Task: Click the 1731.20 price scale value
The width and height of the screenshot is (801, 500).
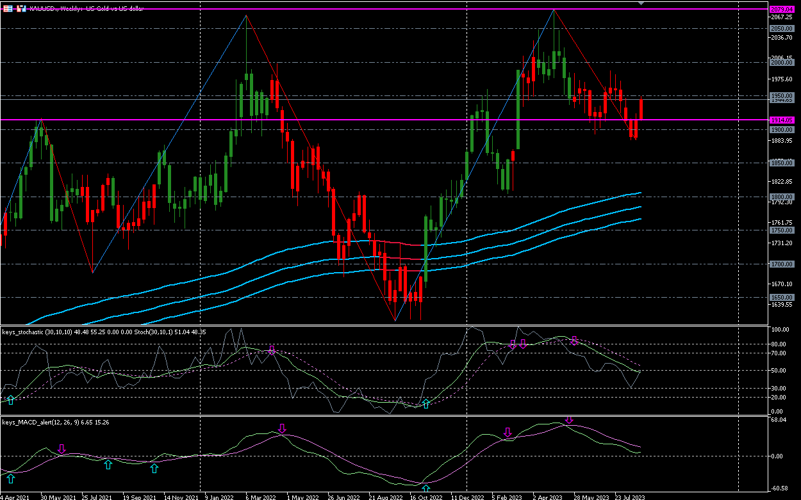Action: [782, 243]
